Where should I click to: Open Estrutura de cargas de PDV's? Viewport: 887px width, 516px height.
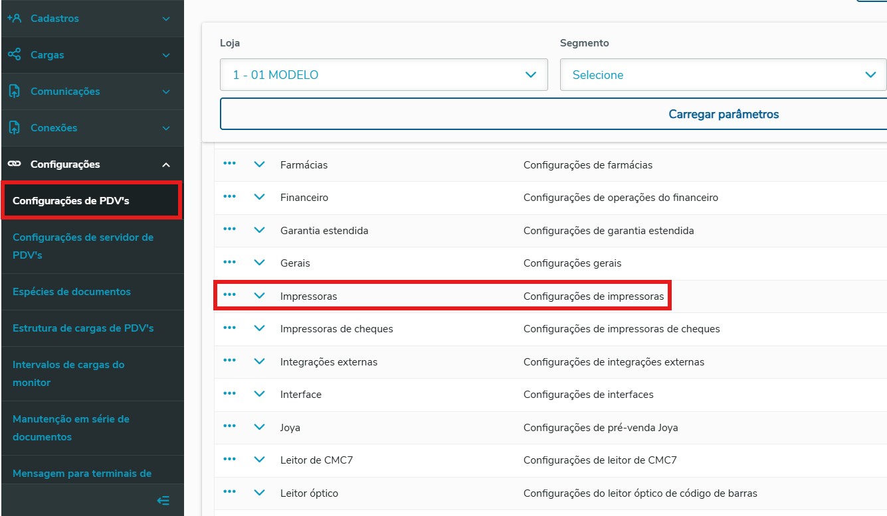pyautogui.click(x=92, y=328)
